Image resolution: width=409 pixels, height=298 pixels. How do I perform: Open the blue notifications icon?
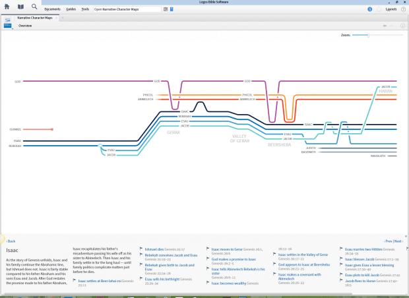370,9
